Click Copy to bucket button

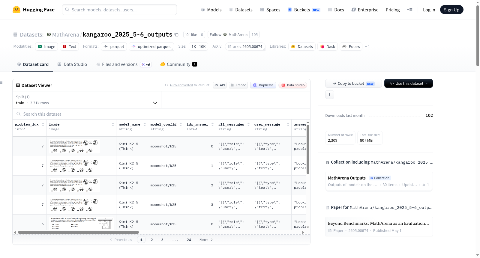coord(353,83)
